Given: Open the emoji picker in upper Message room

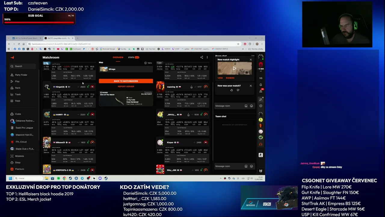Looking at the screenshot, I should (x=251, y=106).
